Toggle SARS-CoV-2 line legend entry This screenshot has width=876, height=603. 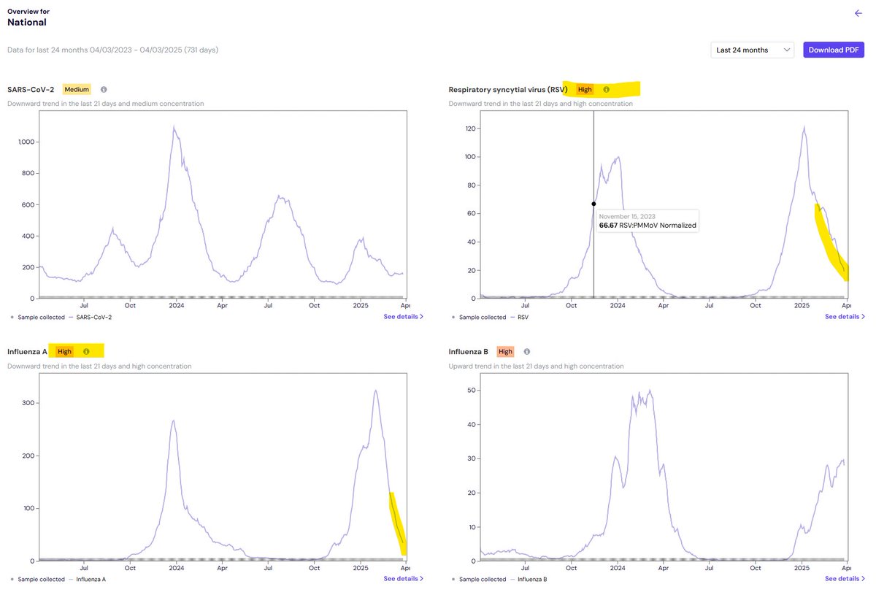point(91,317)
